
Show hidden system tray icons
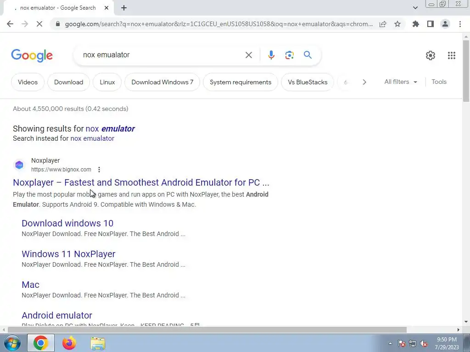click(390, 343)
